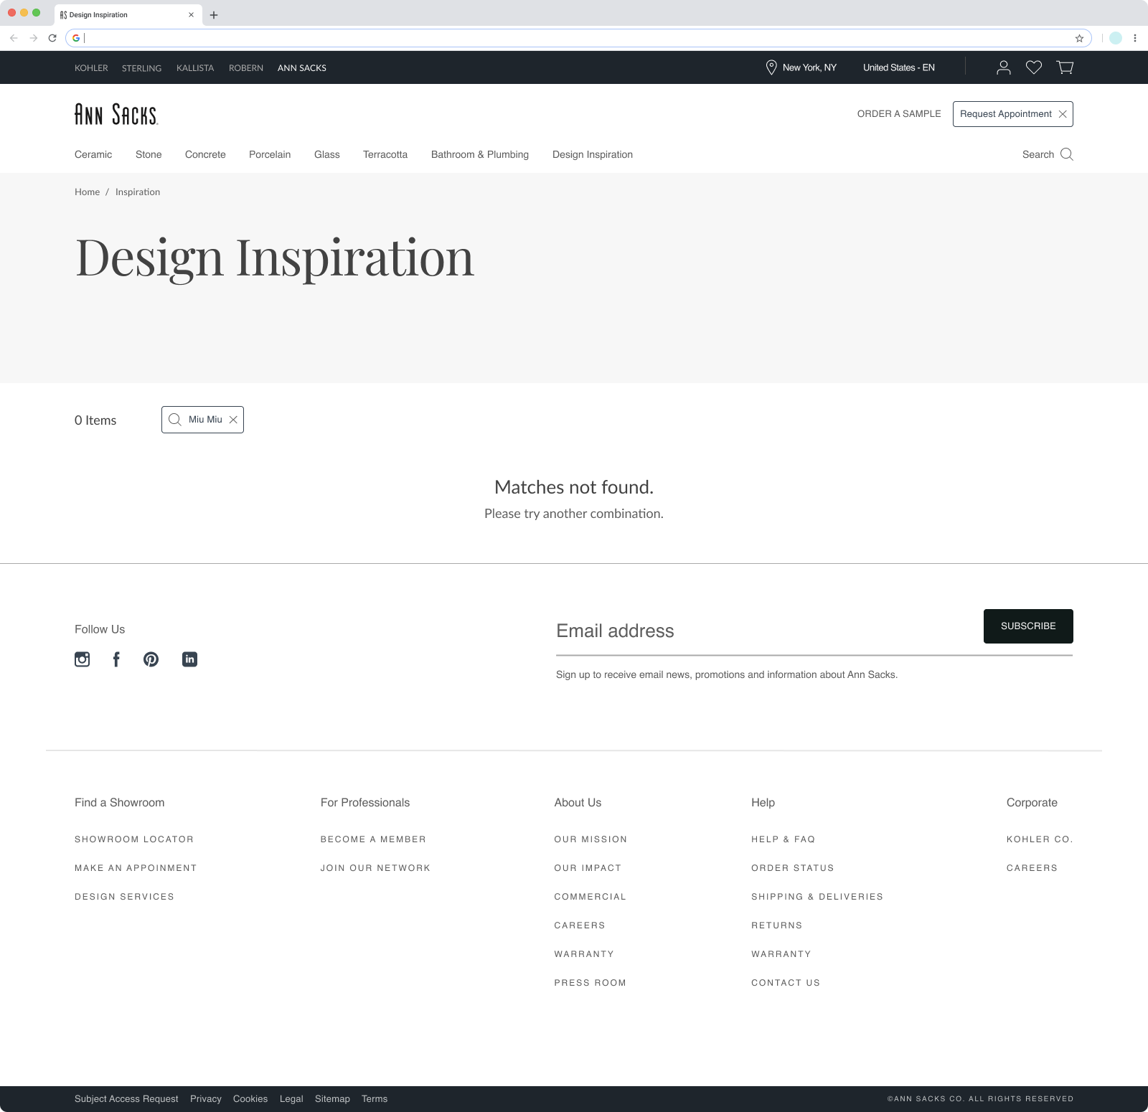This screenshot has width=1148, height=1112.
Task: Open the browser profile avatar
Action: 1116,38
